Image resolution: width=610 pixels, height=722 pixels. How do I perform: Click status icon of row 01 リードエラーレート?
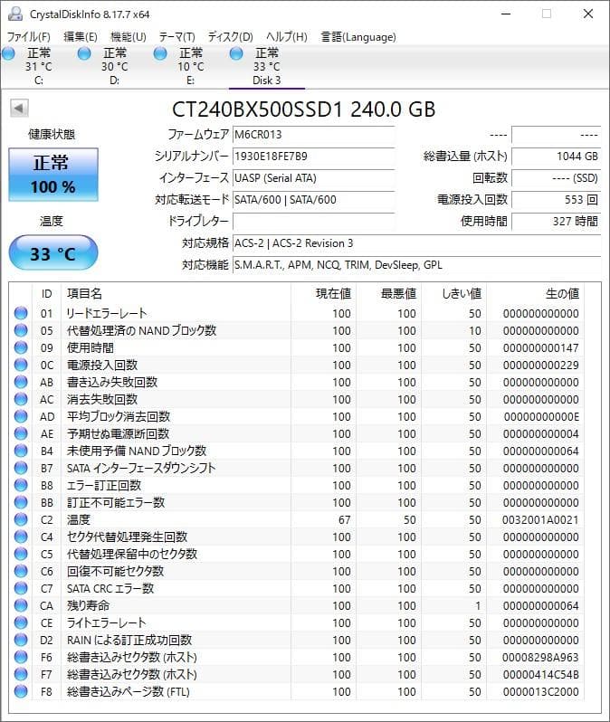point(21,313)
